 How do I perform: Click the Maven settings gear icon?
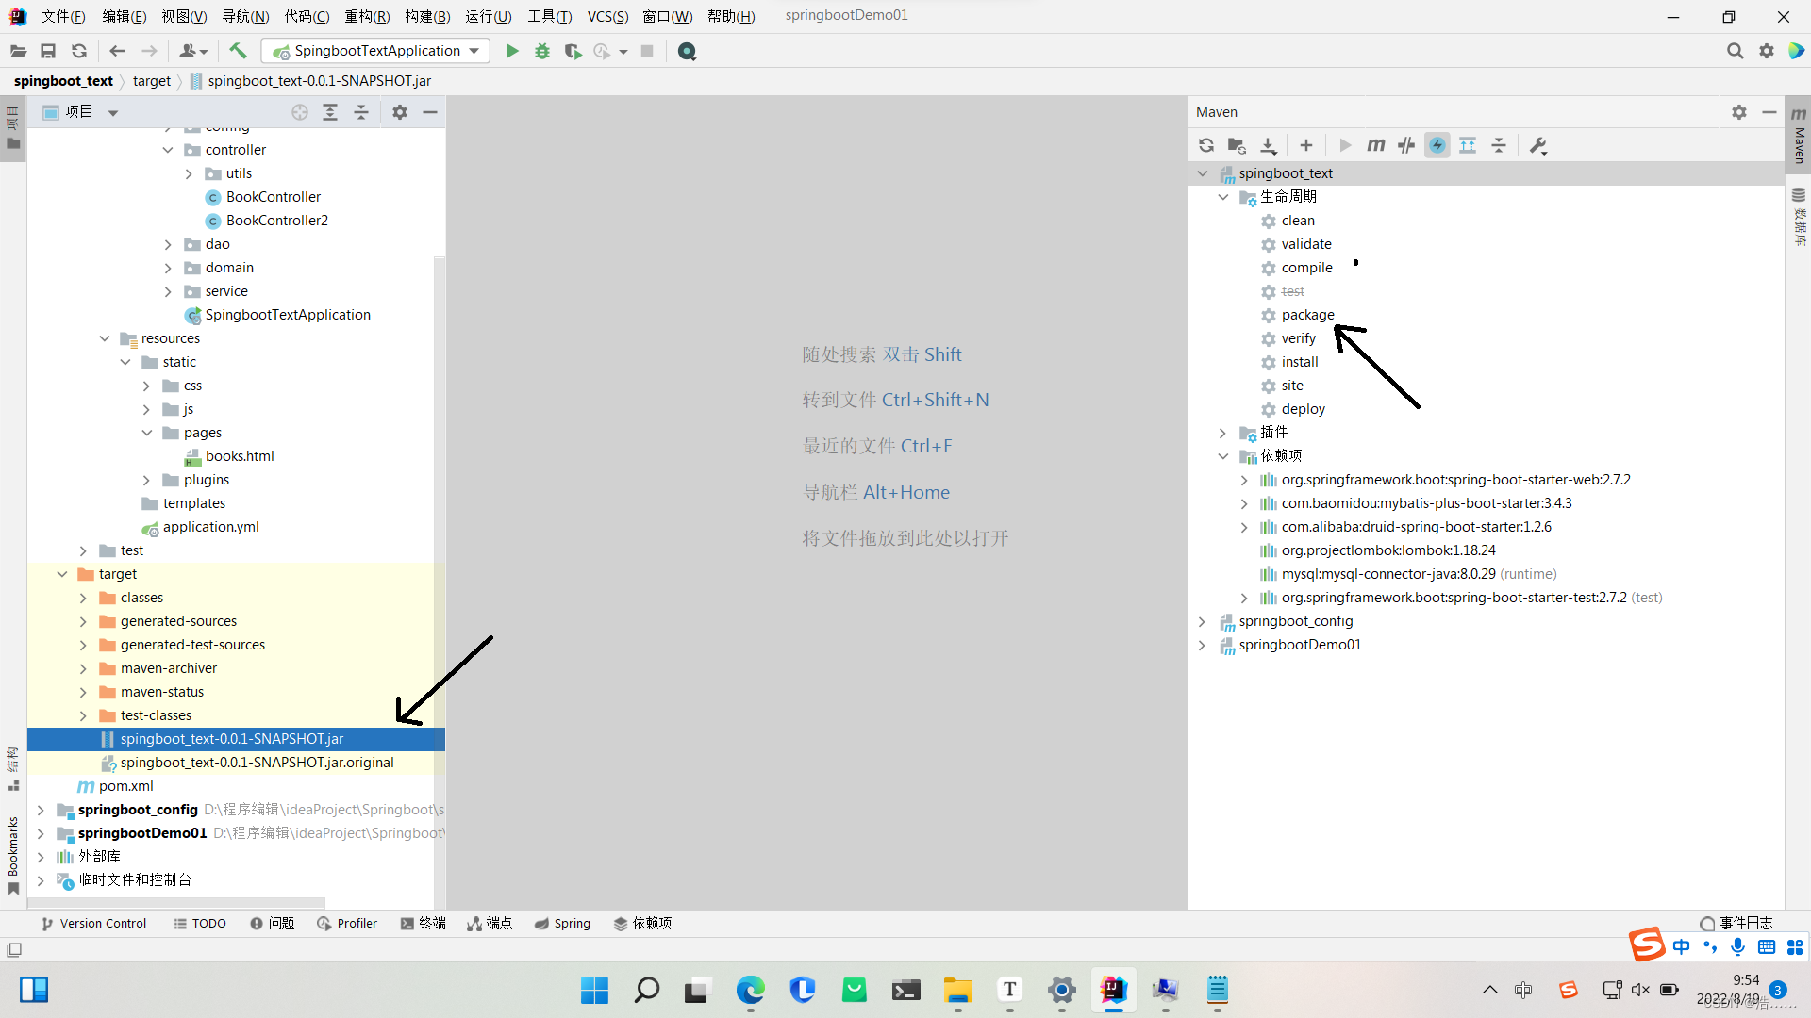pyautogui.click(x=1739, y=110)
